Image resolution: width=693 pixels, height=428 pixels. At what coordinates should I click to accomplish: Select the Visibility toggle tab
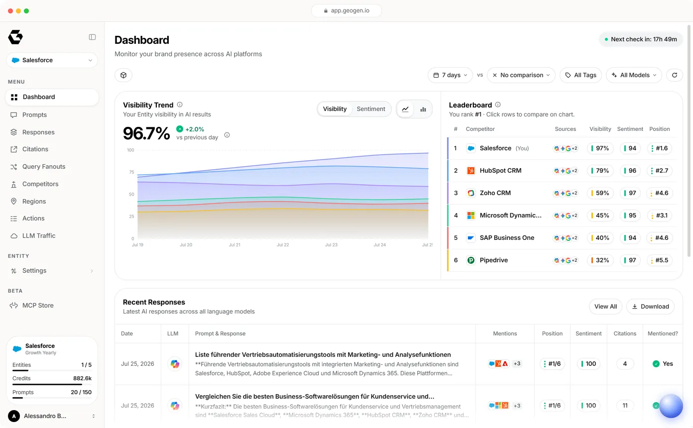click(x=335, y=109)
